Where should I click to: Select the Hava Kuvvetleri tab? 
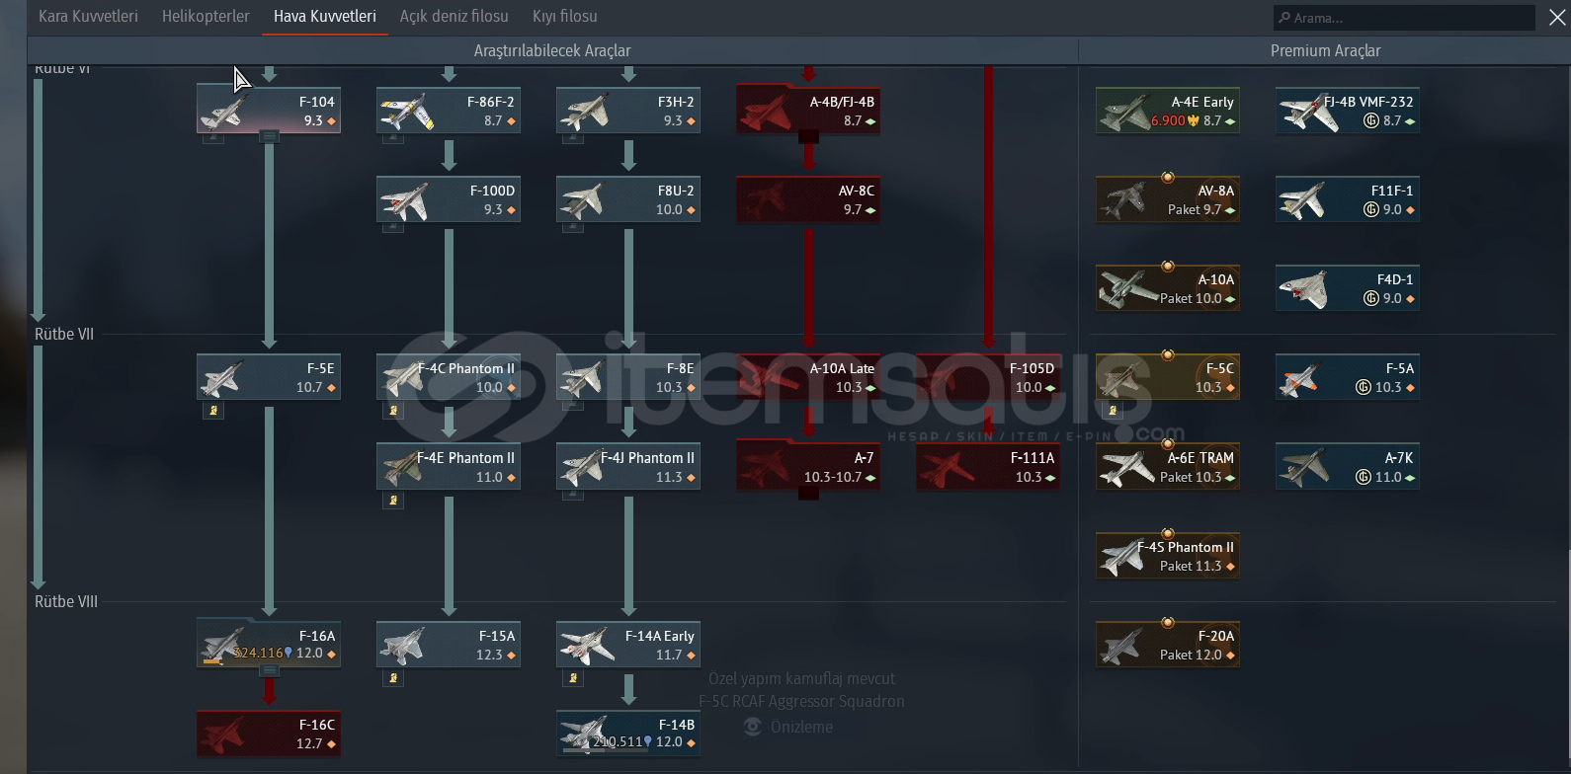pos(325,17)
